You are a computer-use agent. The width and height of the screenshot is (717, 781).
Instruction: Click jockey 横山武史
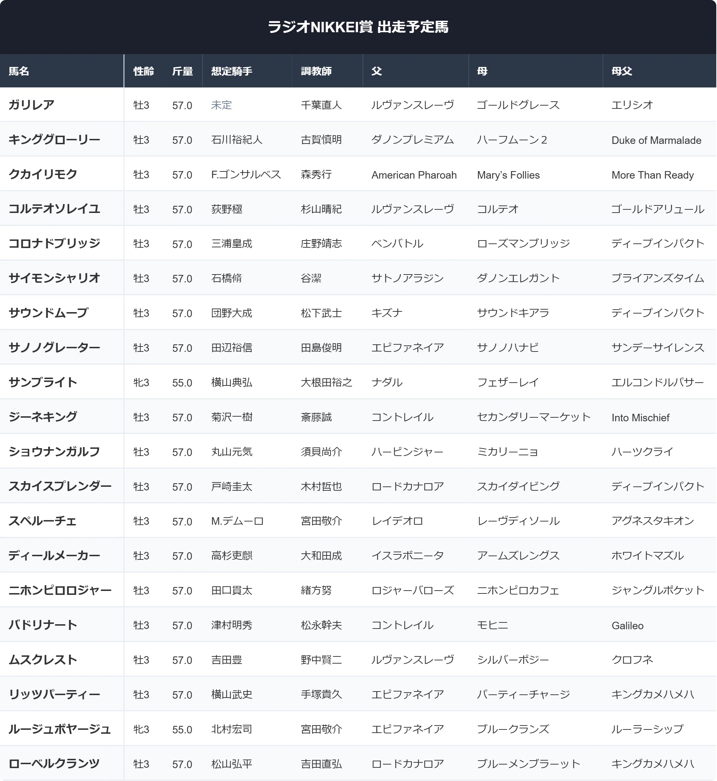pos(232,694)
